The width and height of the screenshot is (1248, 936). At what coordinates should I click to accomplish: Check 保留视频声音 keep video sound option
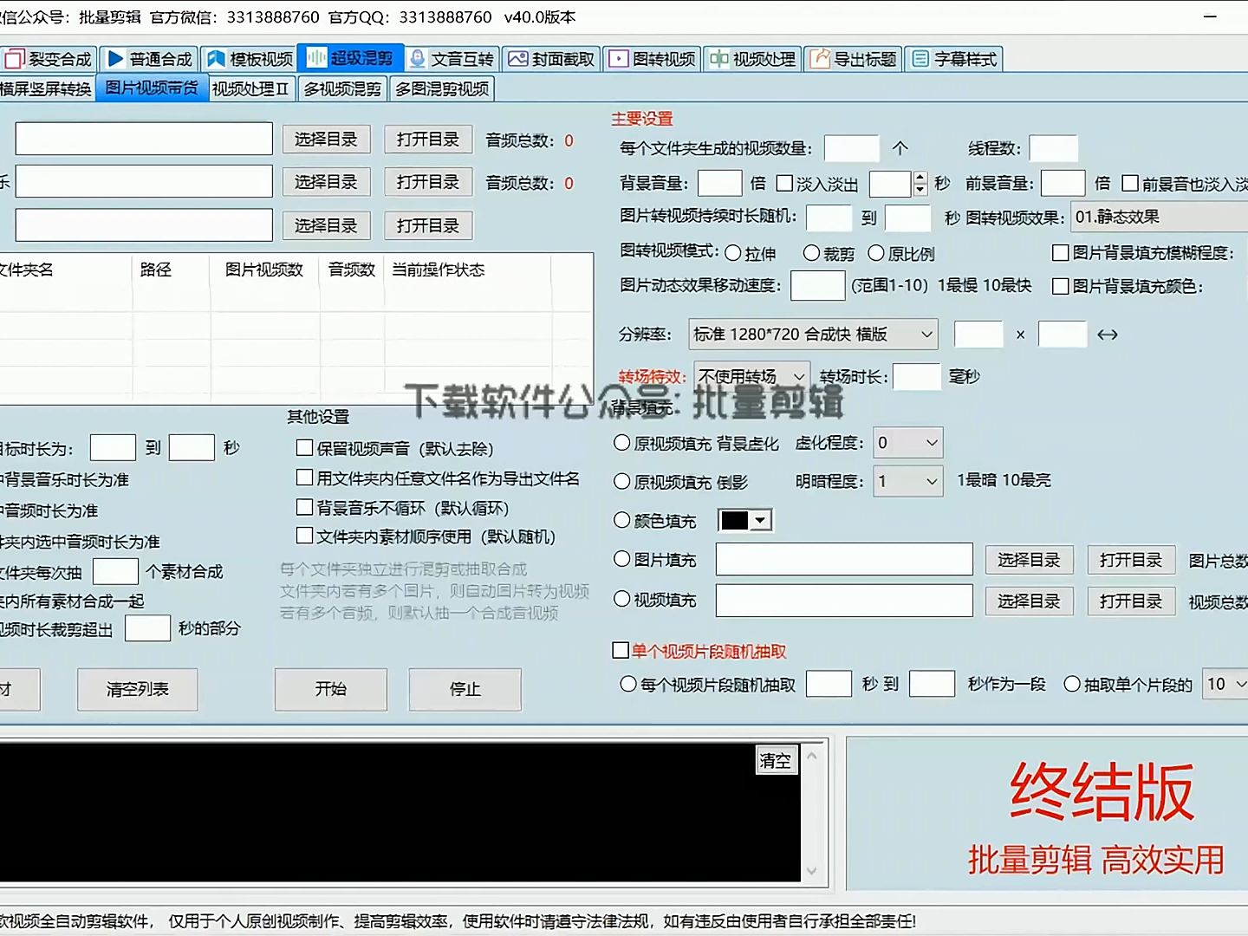[x=304, y=448]
